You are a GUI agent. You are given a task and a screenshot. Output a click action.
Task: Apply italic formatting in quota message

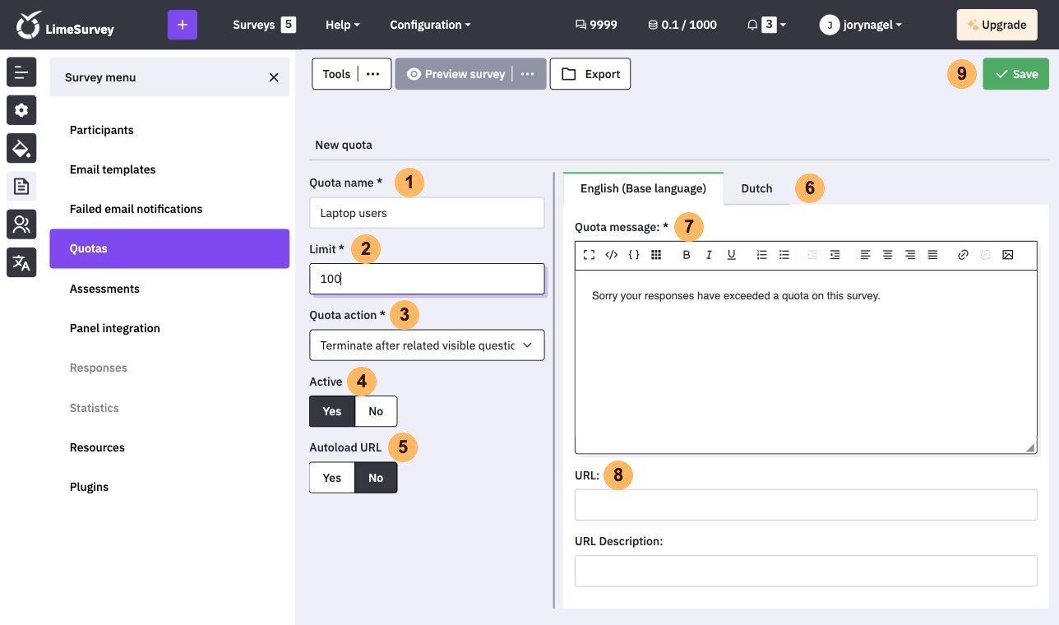tap(709, 255)
